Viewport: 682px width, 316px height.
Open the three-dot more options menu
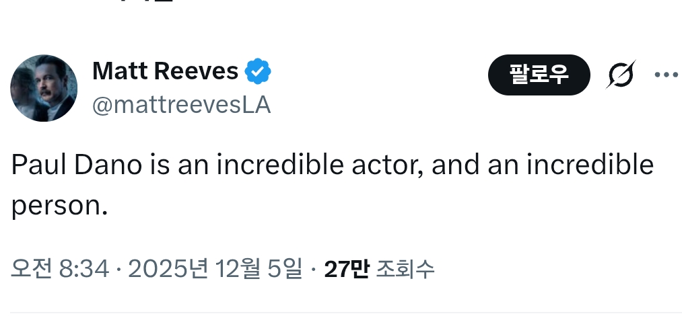[666, 75]
